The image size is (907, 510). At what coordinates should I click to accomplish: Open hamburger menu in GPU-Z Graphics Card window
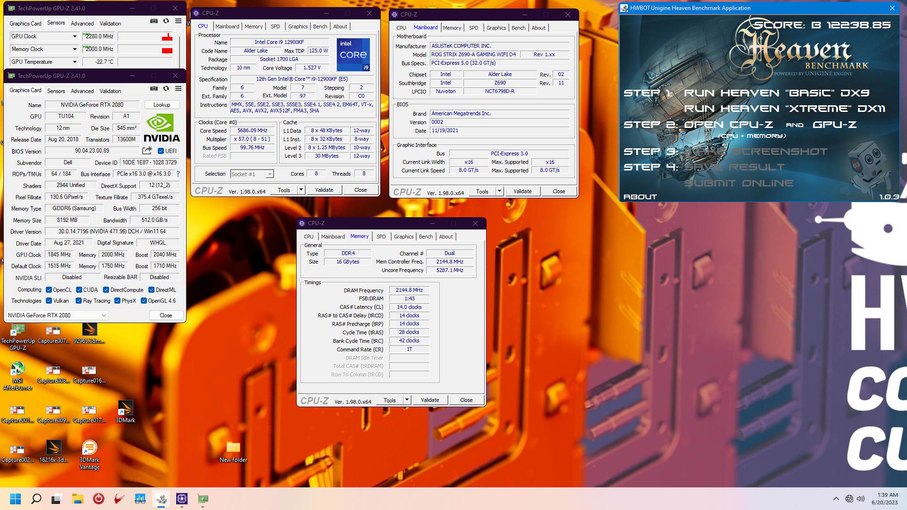coord(178,88)
